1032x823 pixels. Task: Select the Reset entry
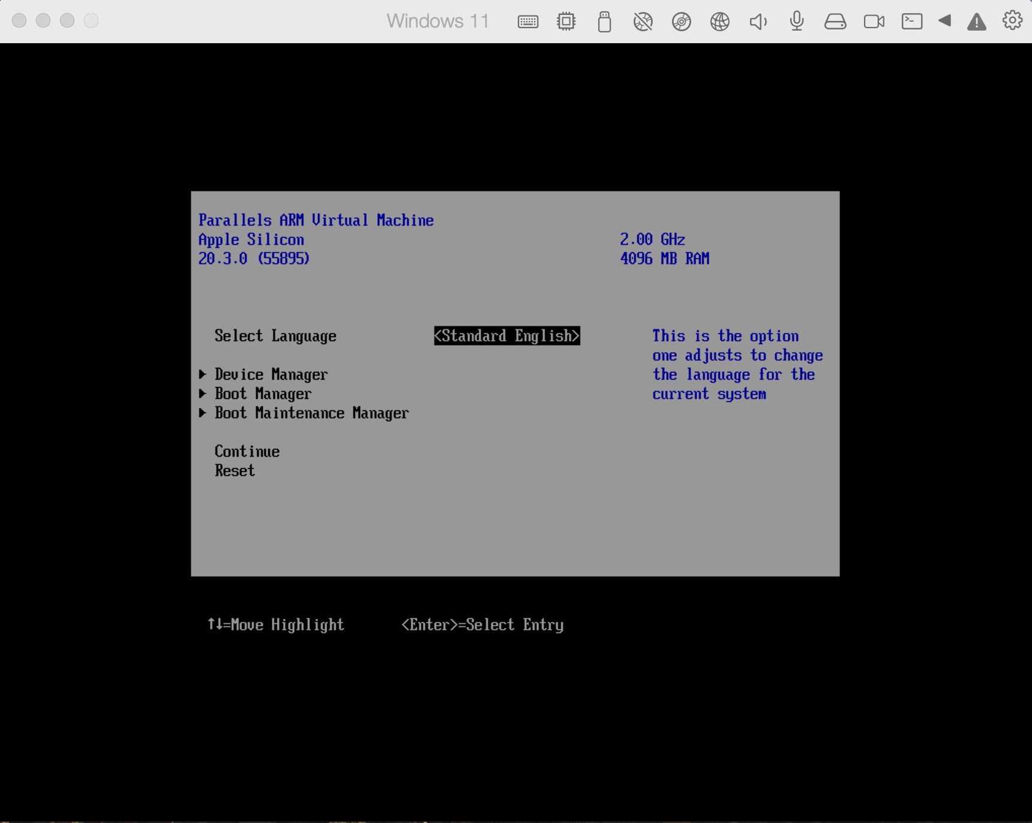click(235, 470)
